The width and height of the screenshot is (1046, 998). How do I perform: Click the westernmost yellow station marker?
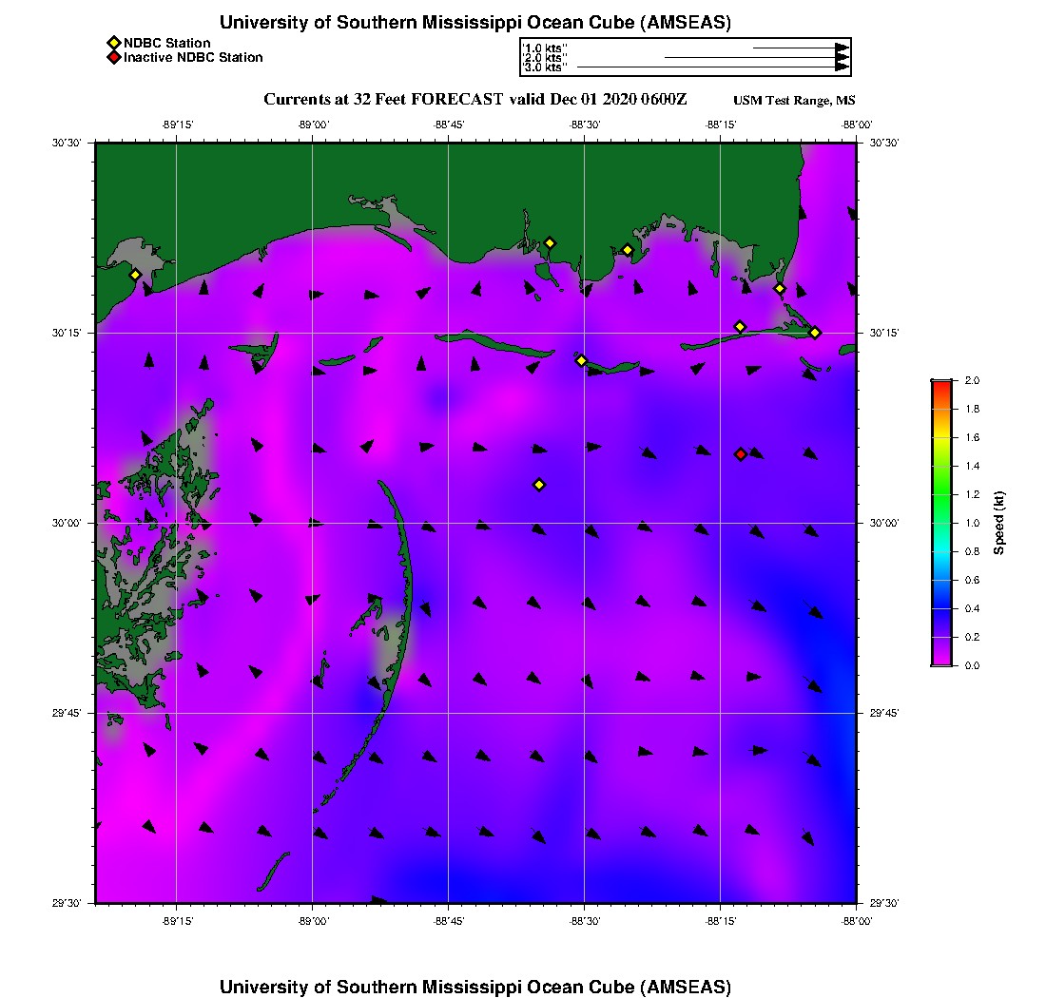pos(135,275)
